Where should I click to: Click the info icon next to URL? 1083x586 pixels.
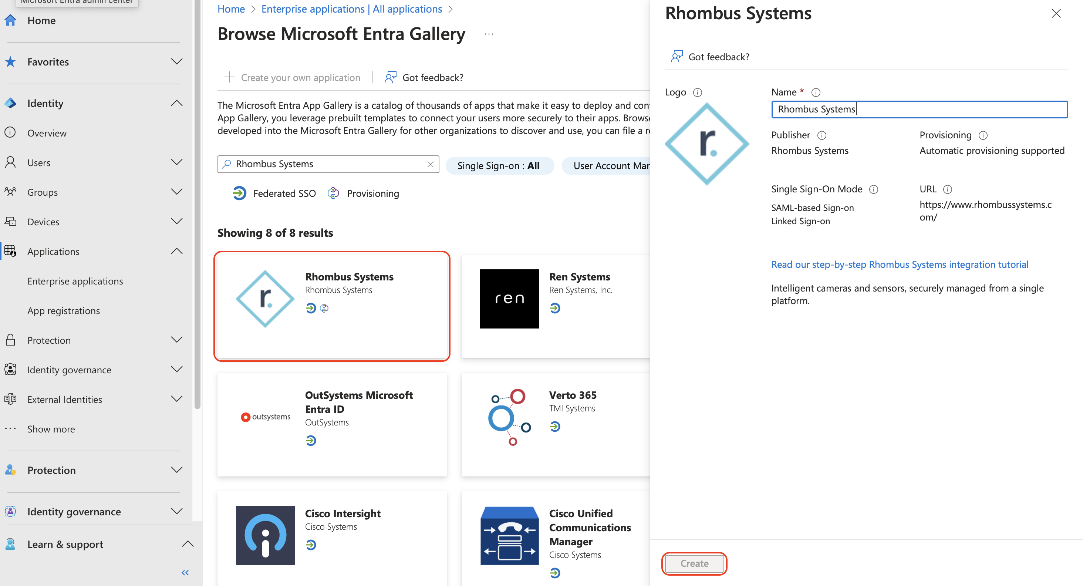click(x=948, y=189)
